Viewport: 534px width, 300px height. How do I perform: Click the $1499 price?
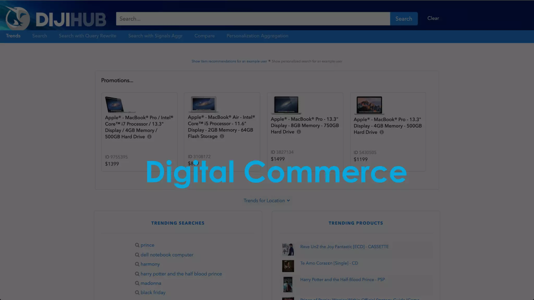278,159
